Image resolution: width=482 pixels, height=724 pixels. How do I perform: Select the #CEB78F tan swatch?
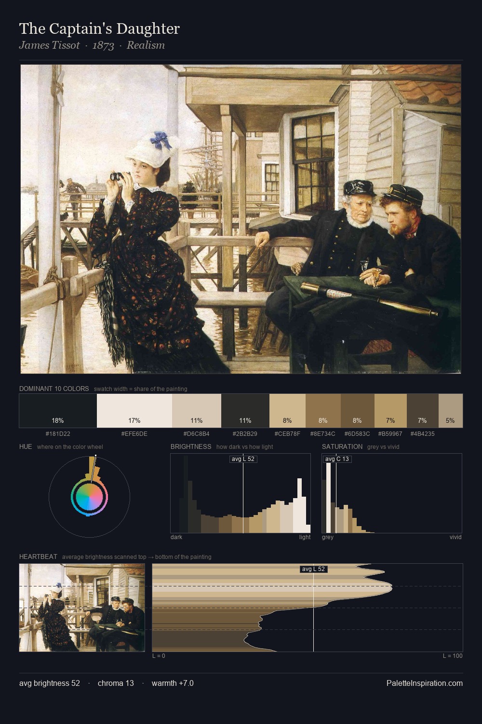287,411
